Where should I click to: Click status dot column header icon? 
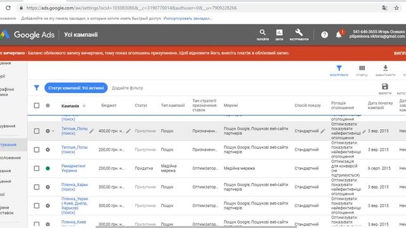pyautogui.click(x=48, y=106)
